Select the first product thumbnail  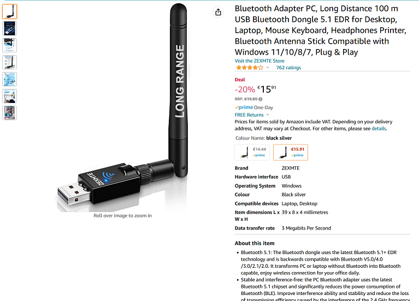(x=10, y=11)
